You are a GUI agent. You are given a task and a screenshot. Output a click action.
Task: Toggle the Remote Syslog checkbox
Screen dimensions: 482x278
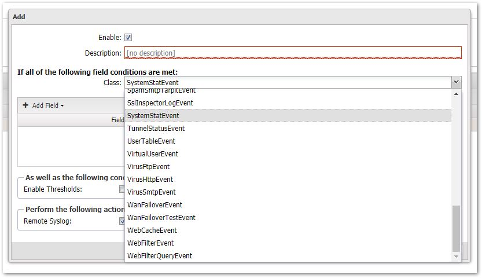point(122,221)
